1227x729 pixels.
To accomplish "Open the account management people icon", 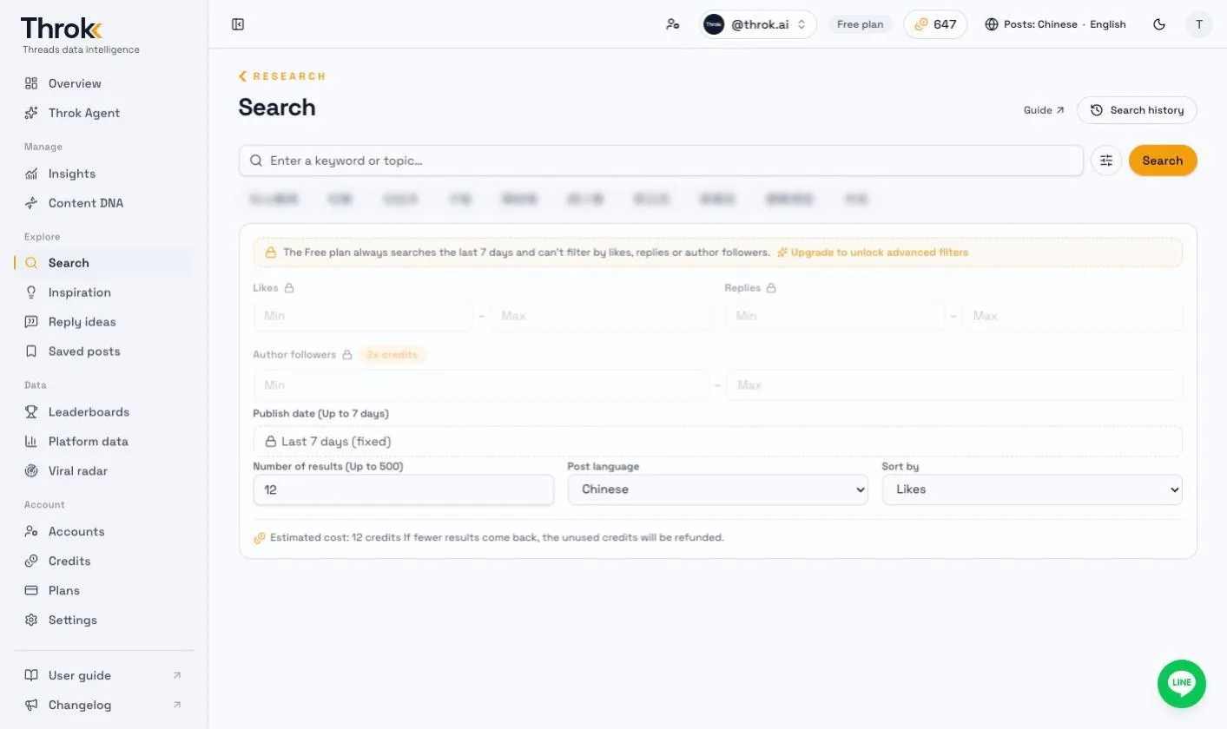I will [x=673, y=24].
